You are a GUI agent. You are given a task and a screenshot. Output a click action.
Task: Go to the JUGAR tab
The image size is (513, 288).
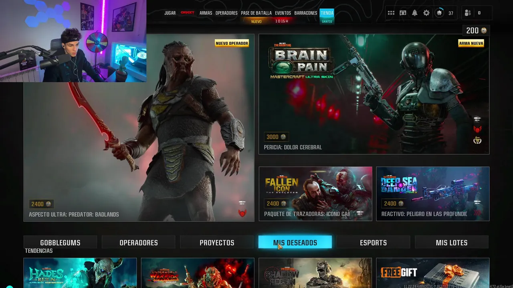170,13
